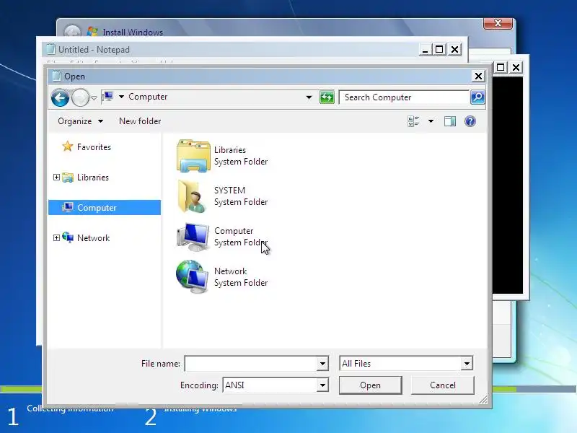Viewport: 577px width, 433px height.
Task: Select the Network globe icon in file list
Action: [192, 277]
